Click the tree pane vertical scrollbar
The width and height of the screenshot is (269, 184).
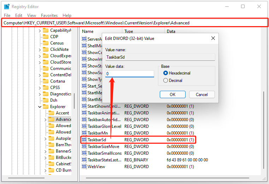74,101
